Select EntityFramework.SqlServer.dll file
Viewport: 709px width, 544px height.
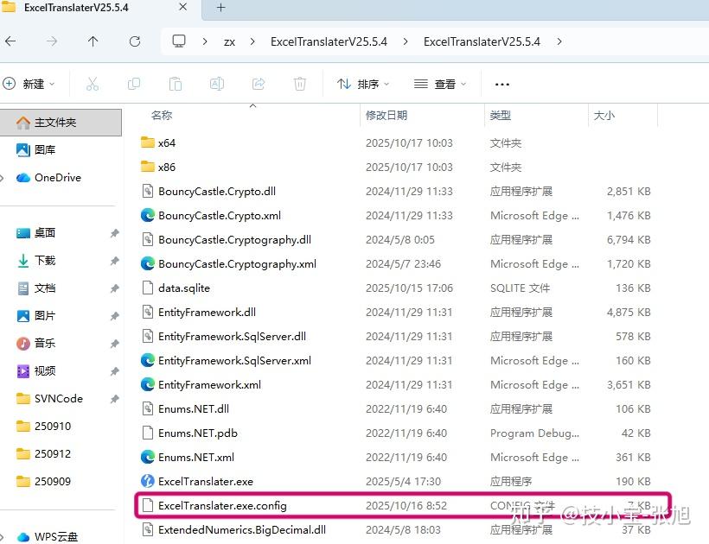tap(232, 337)
